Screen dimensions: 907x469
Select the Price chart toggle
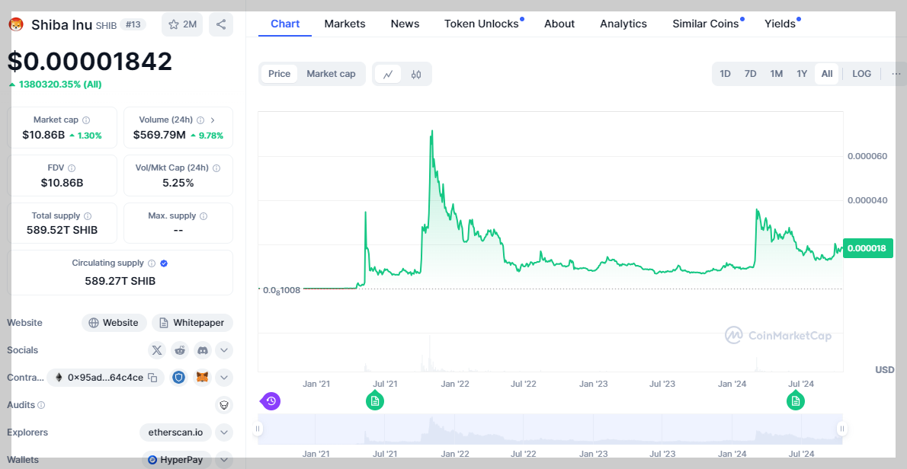click(x=280, y=74)
